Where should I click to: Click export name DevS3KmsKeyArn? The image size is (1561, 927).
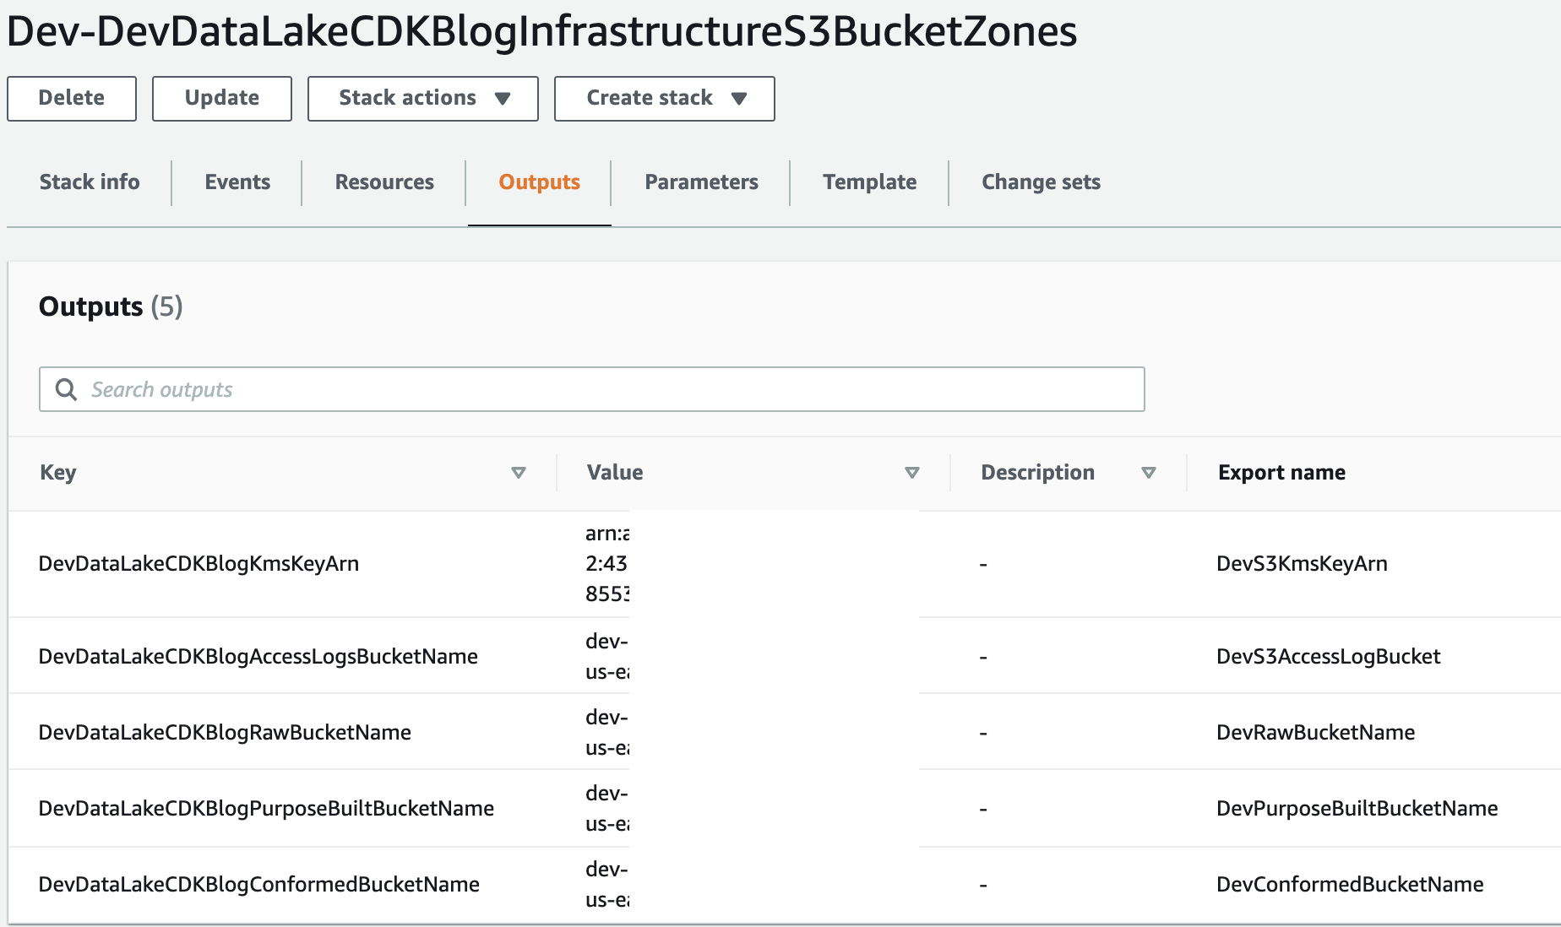tap(1302, 564)
